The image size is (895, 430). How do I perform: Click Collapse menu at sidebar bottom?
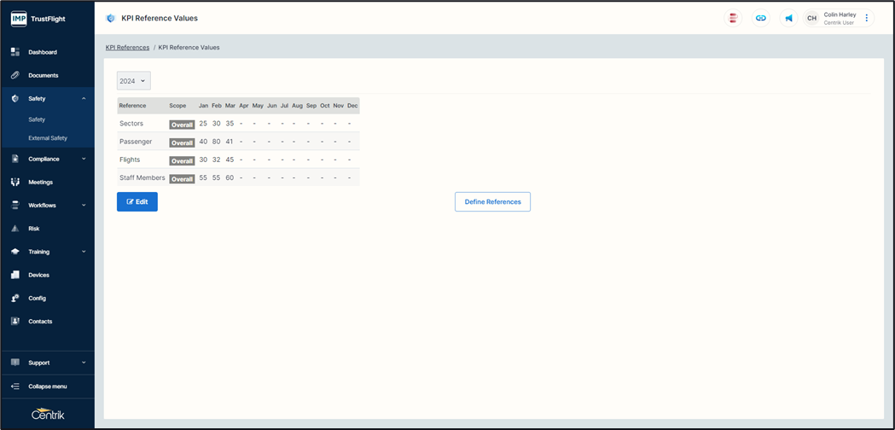tap(47, 386)
